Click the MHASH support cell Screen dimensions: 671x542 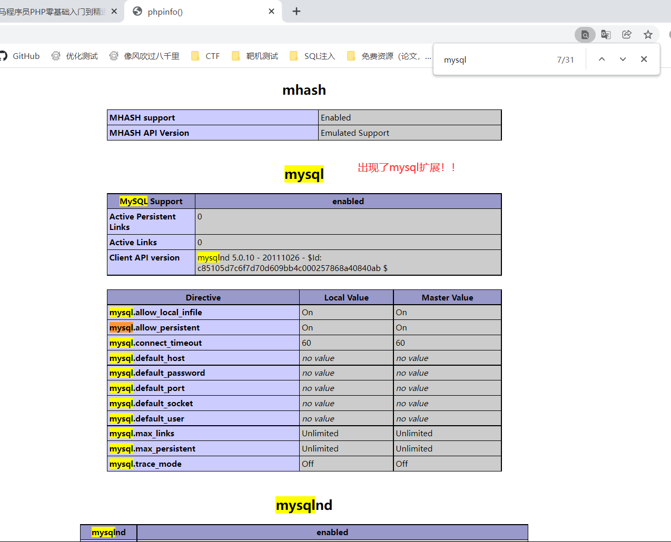click(213, 117)
